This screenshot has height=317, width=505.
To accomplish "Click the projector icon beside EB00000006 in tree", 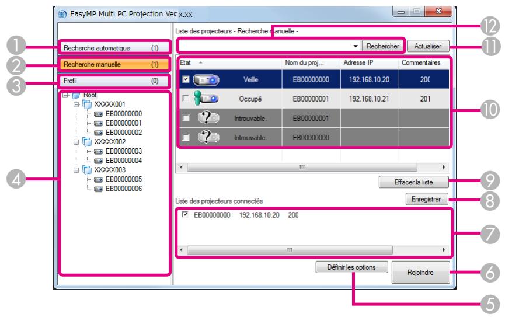I will (x=98, y=189).
